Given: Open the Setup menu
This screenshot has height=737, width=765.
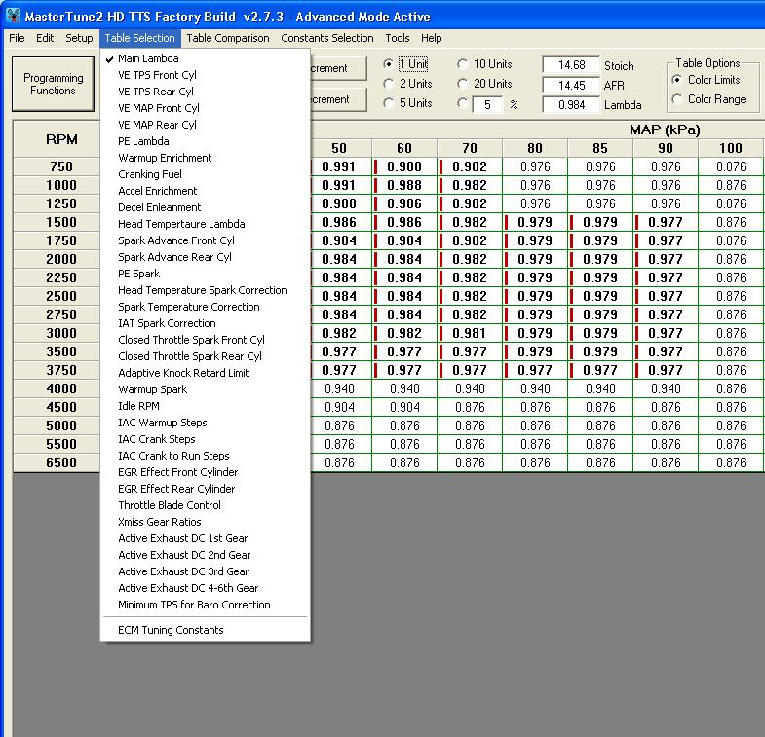Looking at the screenshot, I should tap(79, 38).
